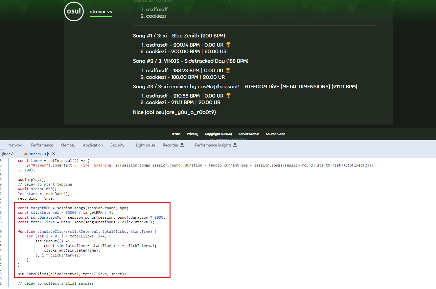Open the Source Code footer link
Viewport: 436px width, 289px height.
[x=275, y=134]
